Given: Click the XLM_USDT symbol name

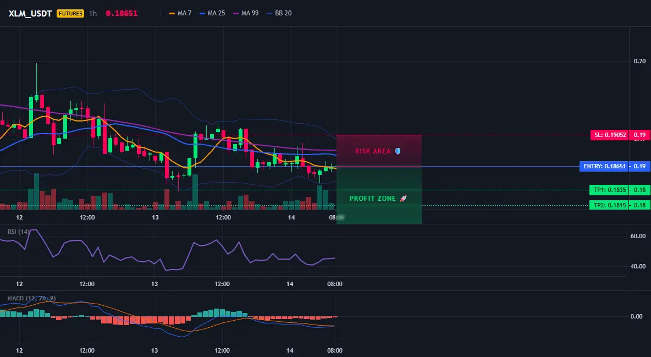Looking at the screenshot, I should tap(30, 13).
